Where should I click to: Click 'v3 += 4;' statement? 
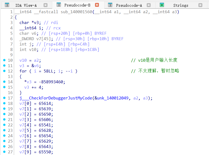34,87
